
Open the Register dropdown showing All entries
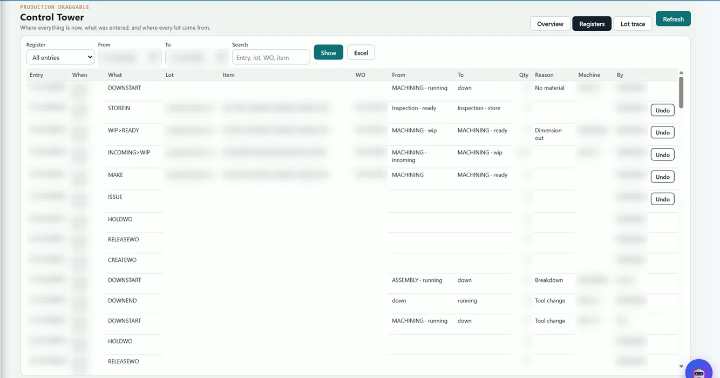coord(60,57)
